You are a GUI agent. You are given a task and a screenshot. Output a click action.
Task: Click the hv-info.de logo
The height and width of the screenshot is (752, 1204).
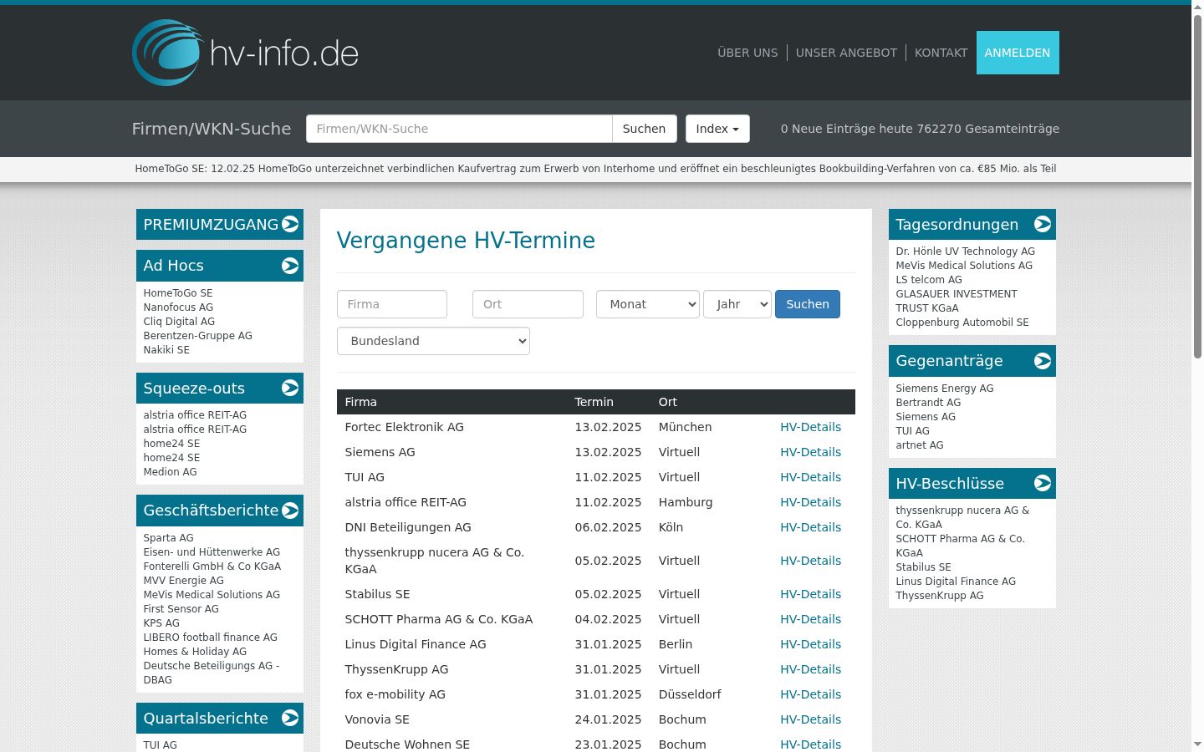click(245, 53)
